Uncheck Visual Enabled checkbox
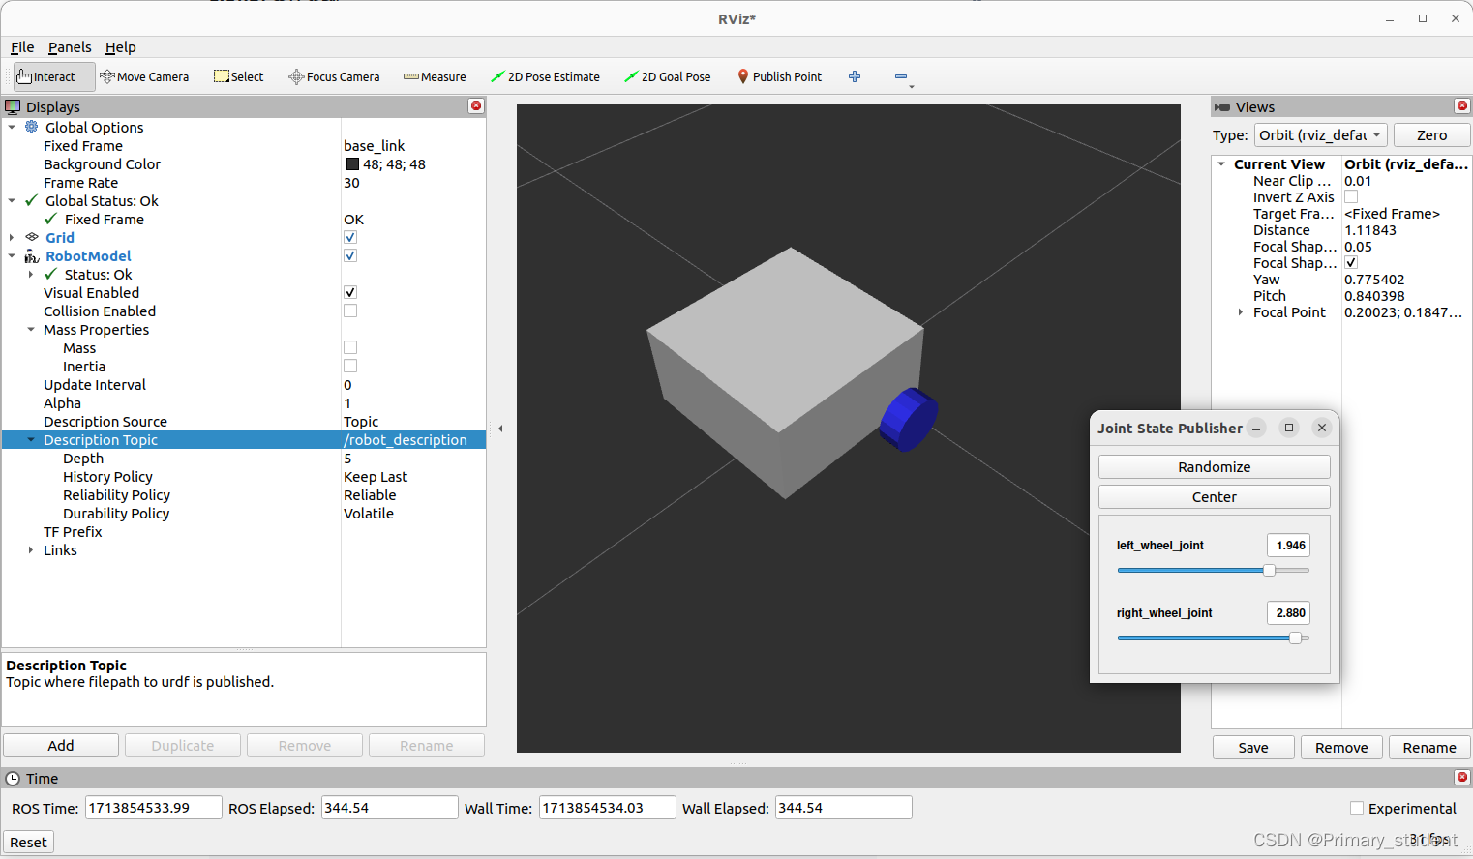 350,292
